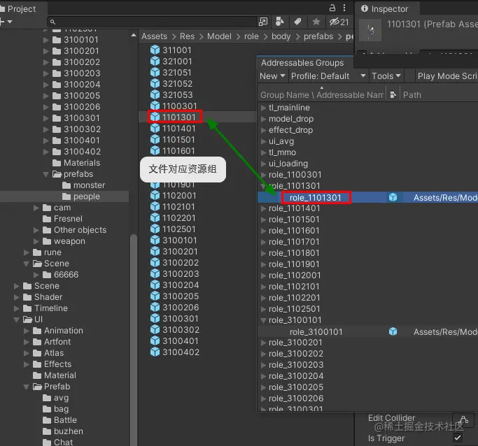Toggle hidden packages visibility eye icon
This screenshot has width=478, height=446.
point(339,22)
